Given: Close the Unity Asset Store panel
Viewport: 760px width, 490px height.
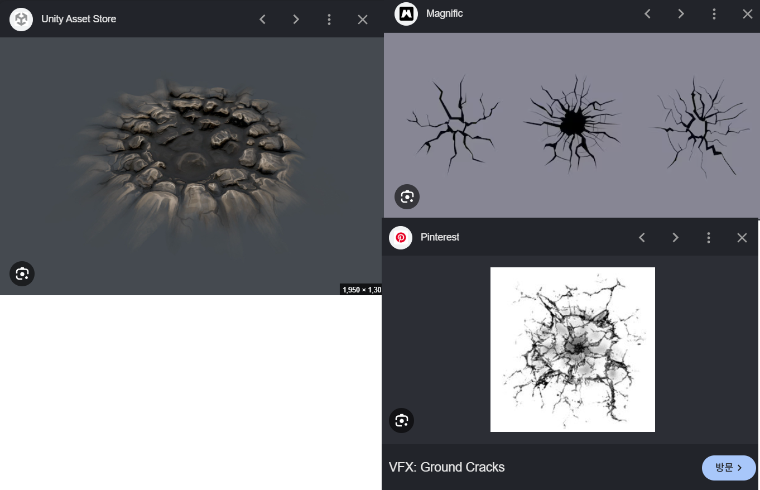Looking at the screenshot, I should tap(363, 20).
